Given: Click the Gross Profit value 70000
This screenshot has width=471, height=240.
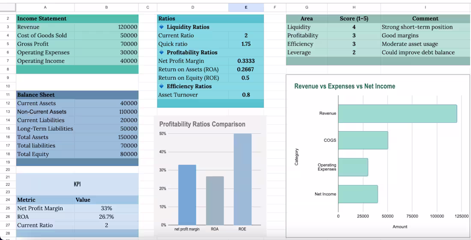Looking at the screenshot, I should pos(107,44).
